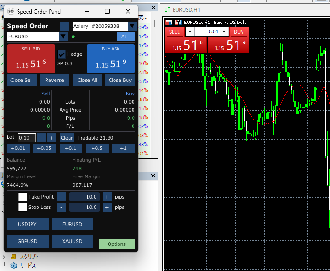The height and width of the screenshot is (271, 330).
Task: Decrease Take Profit pips with minus
Action: tap(62, 197)
